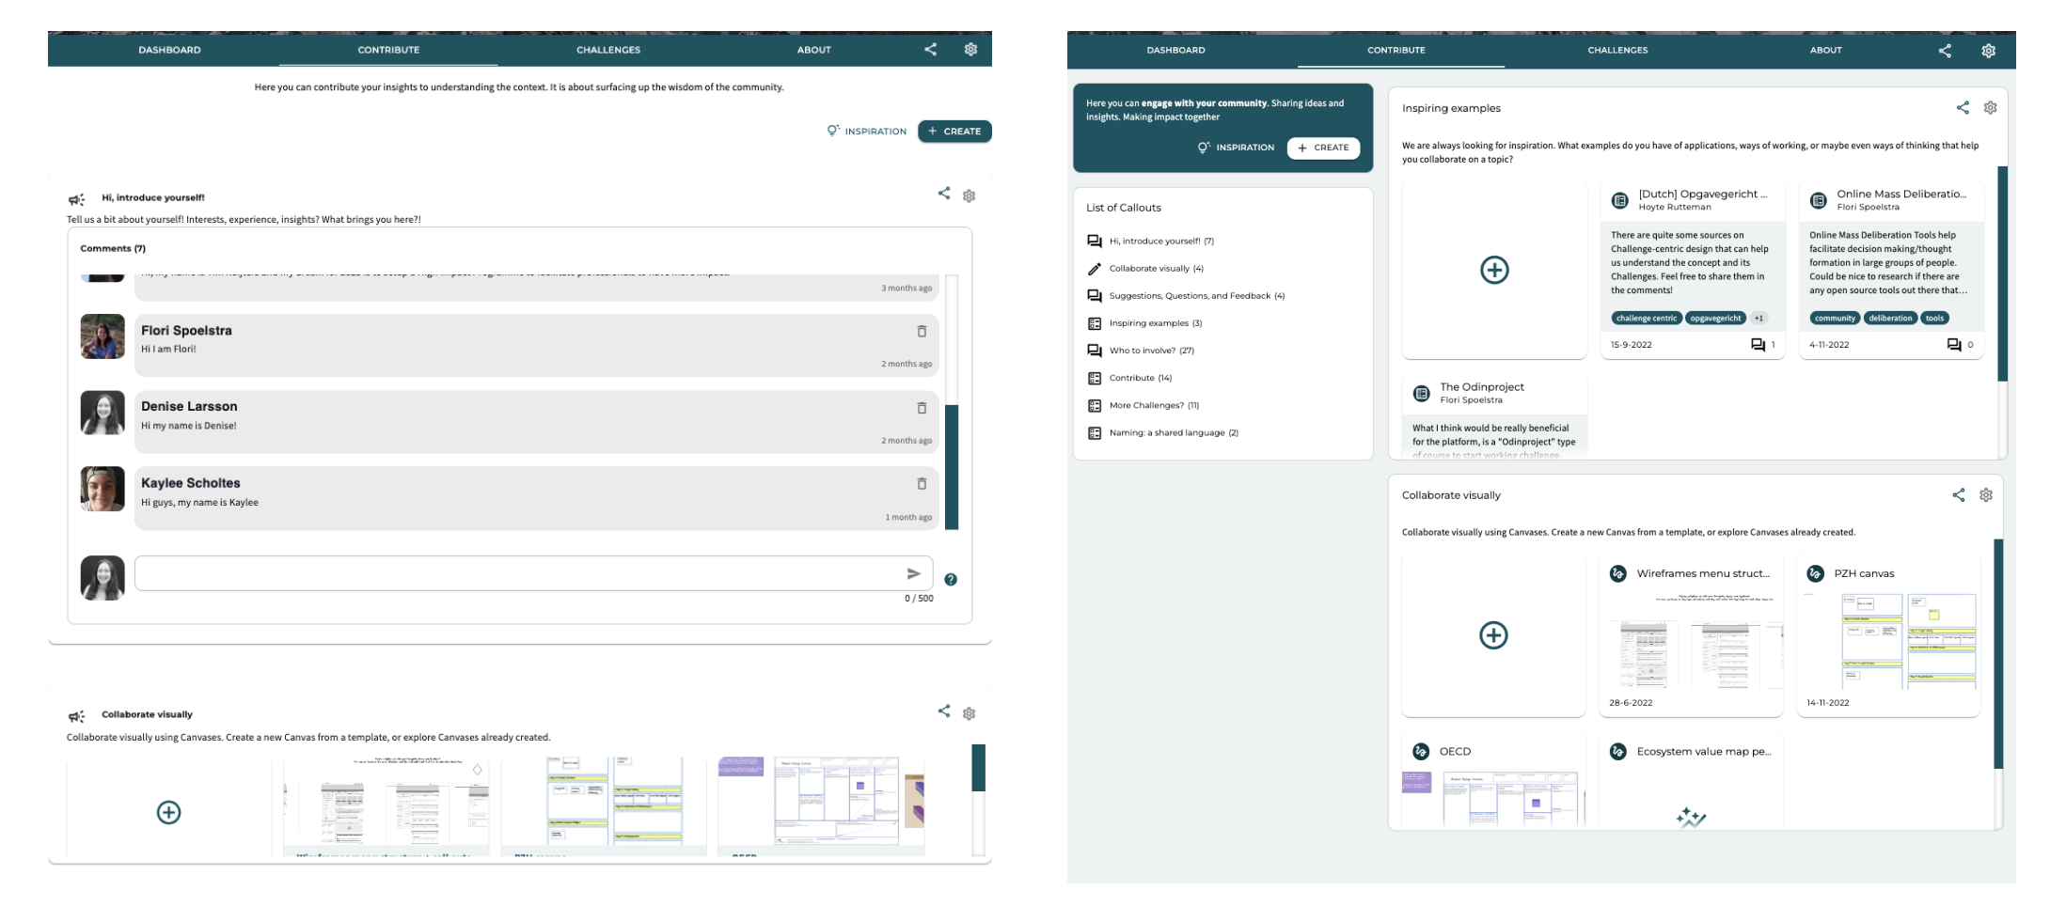Add a new card with plus in Inspiring examples
Screen dimensions: 2066x906
click(x=1494, y=271)
